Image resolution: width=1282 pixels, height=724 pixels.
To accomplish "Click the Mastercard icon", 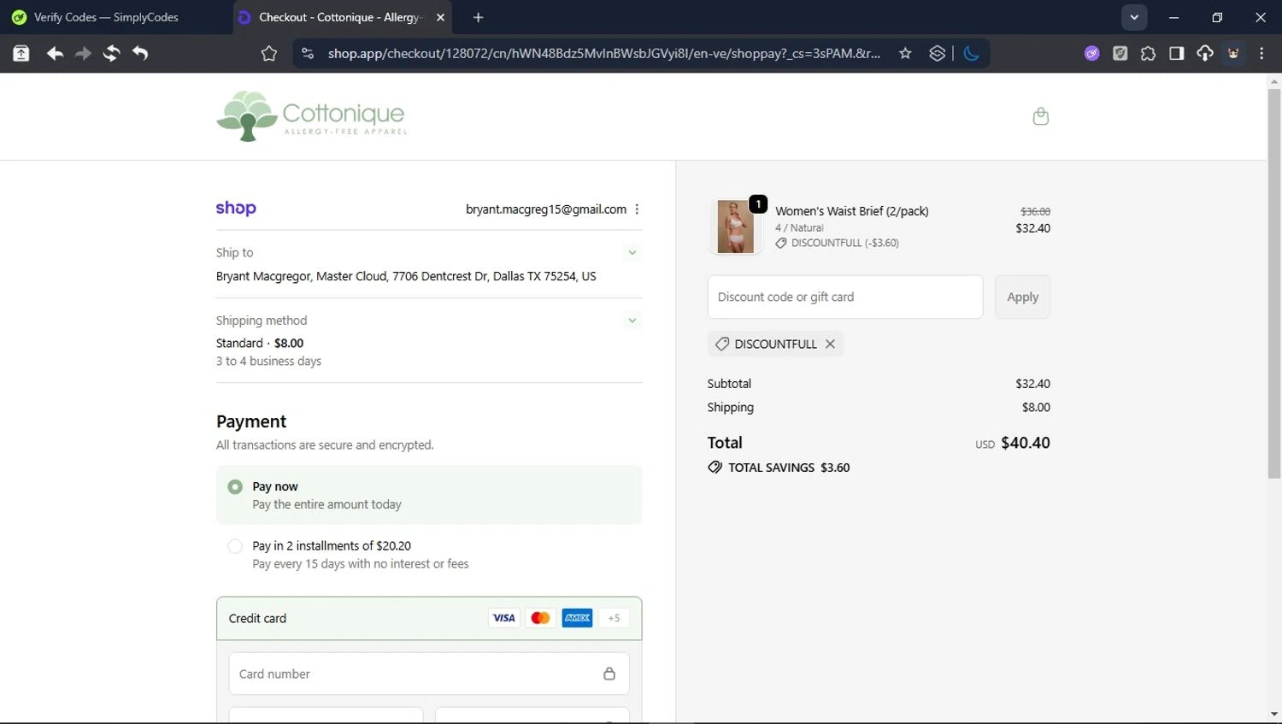I will (x=540, y=618).
